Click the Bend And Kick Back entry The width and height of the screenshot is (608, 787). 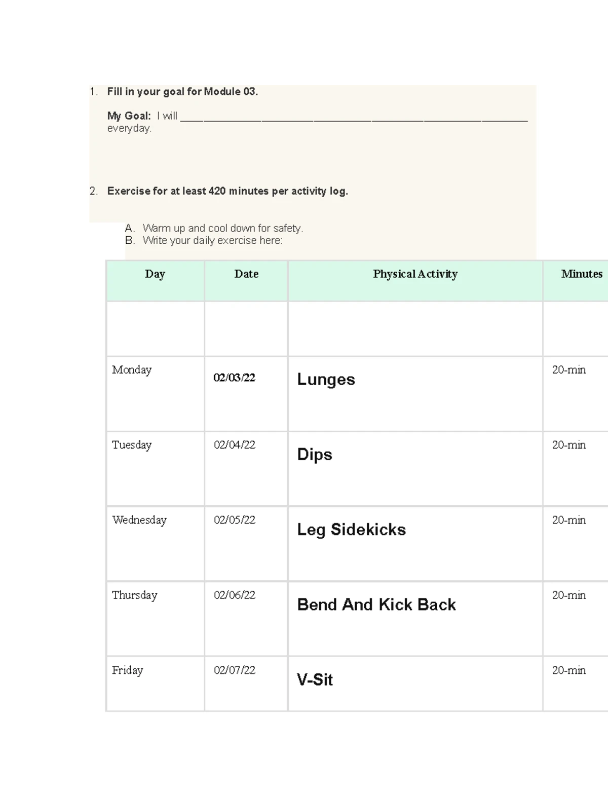click(376, 605)
